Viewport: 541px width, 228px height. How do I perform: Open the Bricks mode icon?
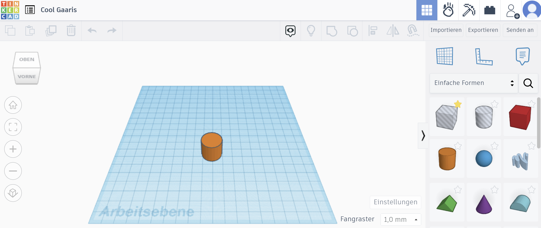pos(490,10)
